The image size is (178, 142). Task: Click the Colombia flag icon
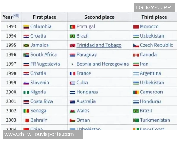tap(26, 27)
